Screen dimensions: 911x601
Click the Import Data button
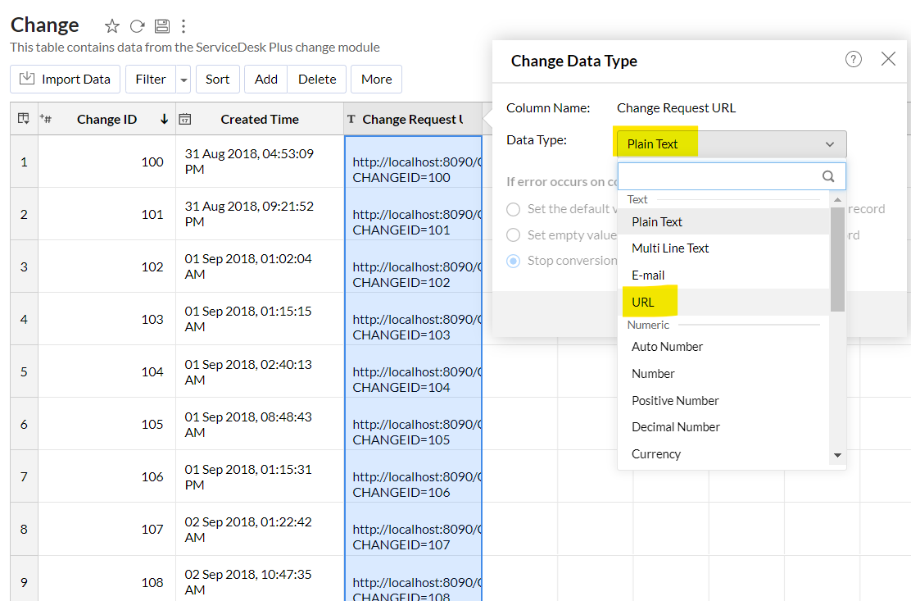[x=66, y=80]
